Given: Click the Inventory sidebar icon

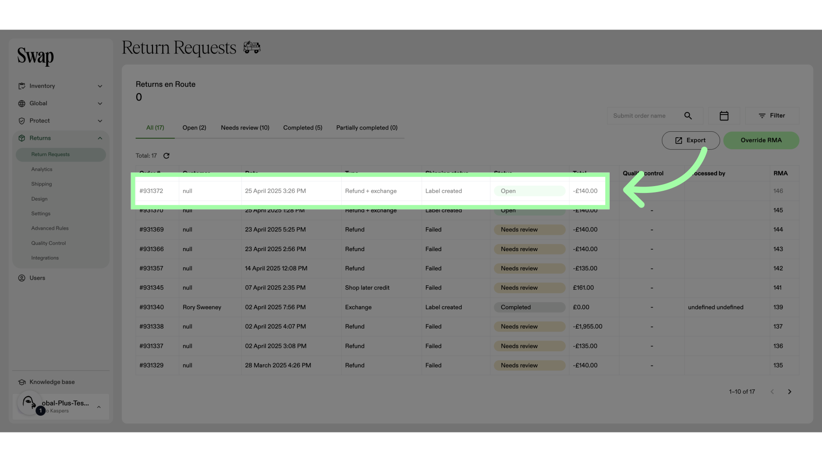Looking at the screenshot, I should 22,86.
